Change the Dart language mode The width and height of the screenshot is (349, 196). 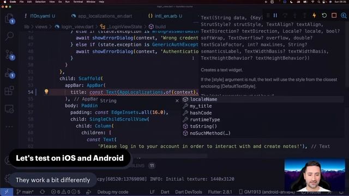165,192
